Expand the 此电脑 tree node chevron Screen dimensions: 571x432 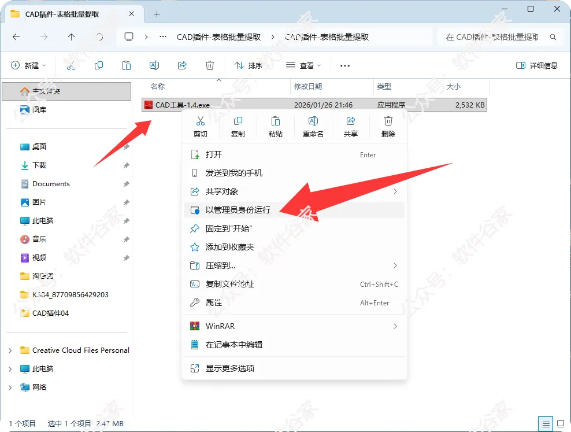pyautogui.click(x=10, y=369)
